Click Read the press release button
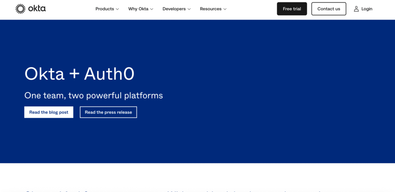Image resolution: width=395 pixels, height=192 pixels. pyautogui.click(x=108, y=112)
